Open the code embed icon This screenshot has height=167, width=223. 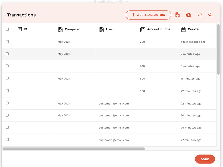click(x=200, y=15)
